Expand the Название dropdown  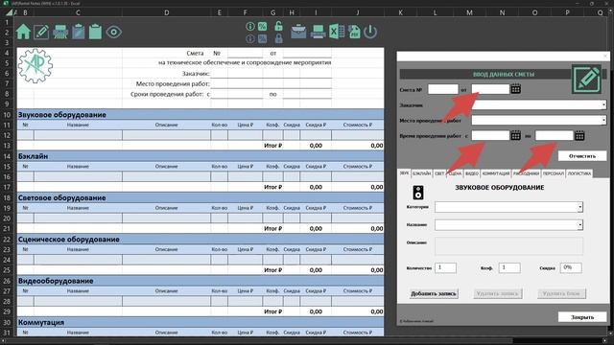coord(579,225)
